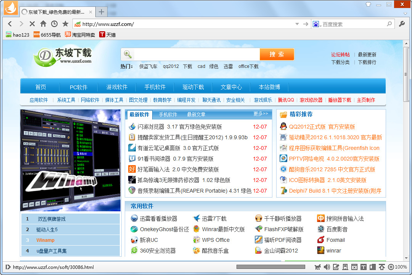Click the site search input field
This screenshot has width=412, height=275.
tap(197, 55)
